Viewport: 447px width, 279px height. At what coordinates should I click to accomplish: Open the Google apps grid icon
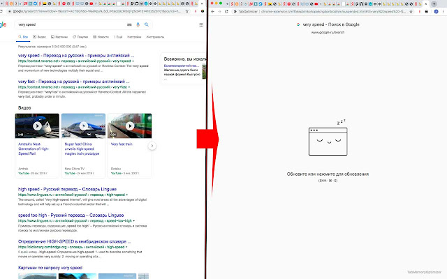coord(201,25)
